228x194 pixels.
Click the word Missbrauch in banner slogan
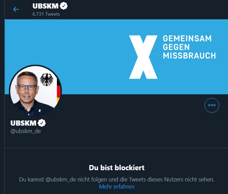(x=189, y=55)
